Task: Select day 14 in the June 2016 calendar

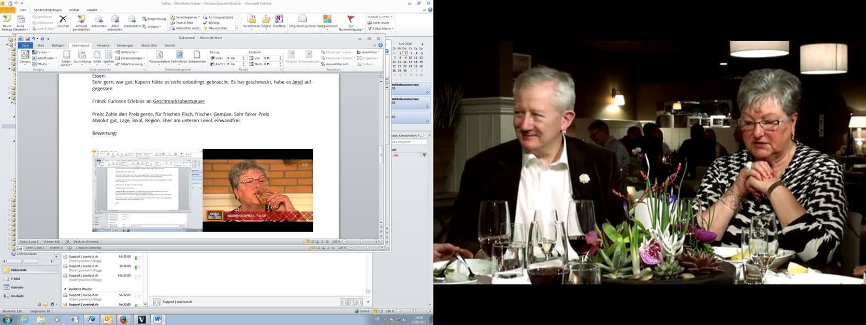Action: [x=394, y=62]
